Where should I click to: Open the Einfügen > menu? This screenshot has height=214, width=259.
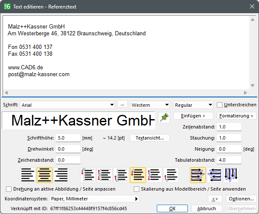193,116
